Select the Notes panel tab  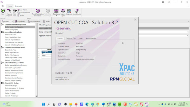pos(47,21)
